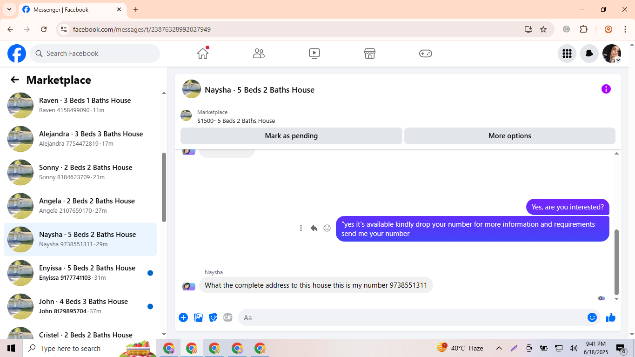
Task: Open Raven 3 Beds 1 Baths House conversation
Action: point(80,105)
